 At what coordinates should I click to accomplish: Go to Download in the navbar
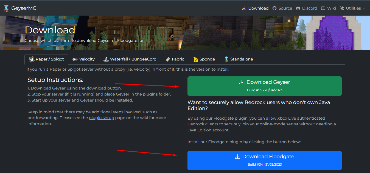(x=258, y=8)
